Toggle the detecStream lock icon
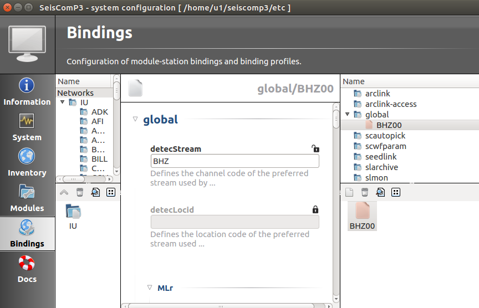Viewport: 479px width, 308px height. [315, 148]
